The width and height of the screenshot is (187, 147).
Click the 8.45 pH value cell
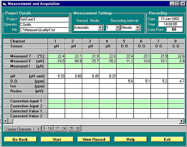[91, 76]
